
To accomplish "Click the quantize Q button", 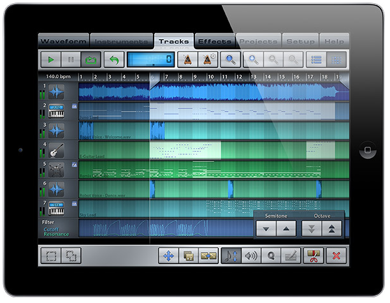I will click(271, 256).
